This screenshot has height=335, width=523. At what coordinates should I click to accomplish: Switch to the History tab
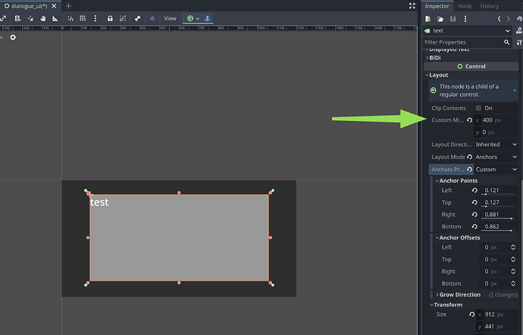click(x=490, y=6)
